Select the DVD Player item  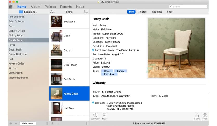69,65
